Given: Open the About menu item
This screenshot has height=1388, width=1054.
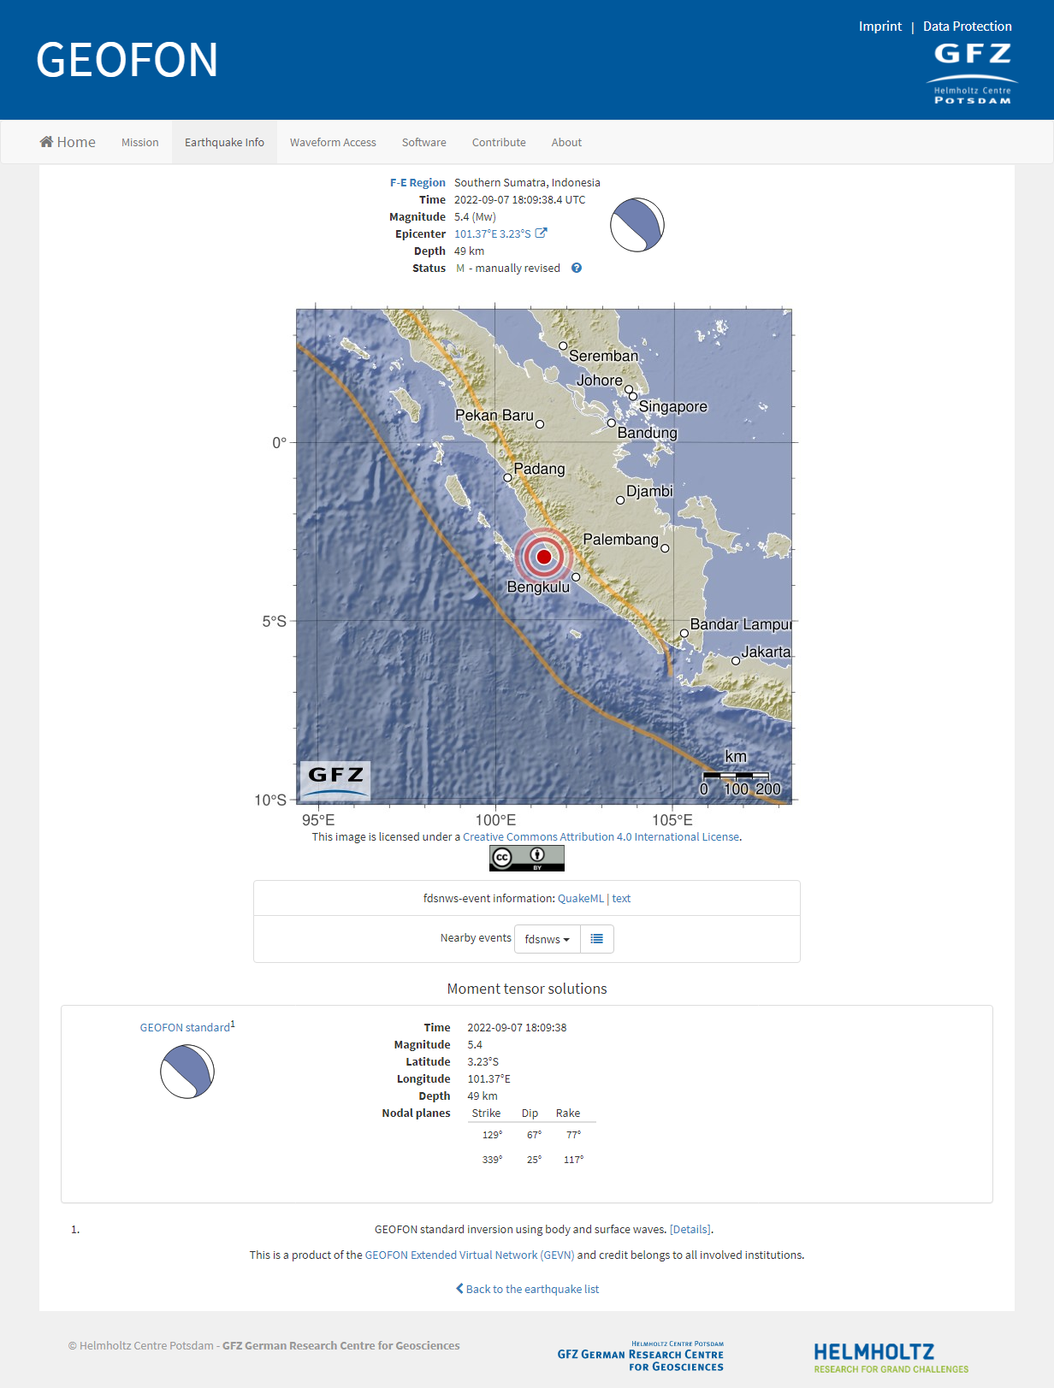Looking at the screenshot, I should (566, 142).
